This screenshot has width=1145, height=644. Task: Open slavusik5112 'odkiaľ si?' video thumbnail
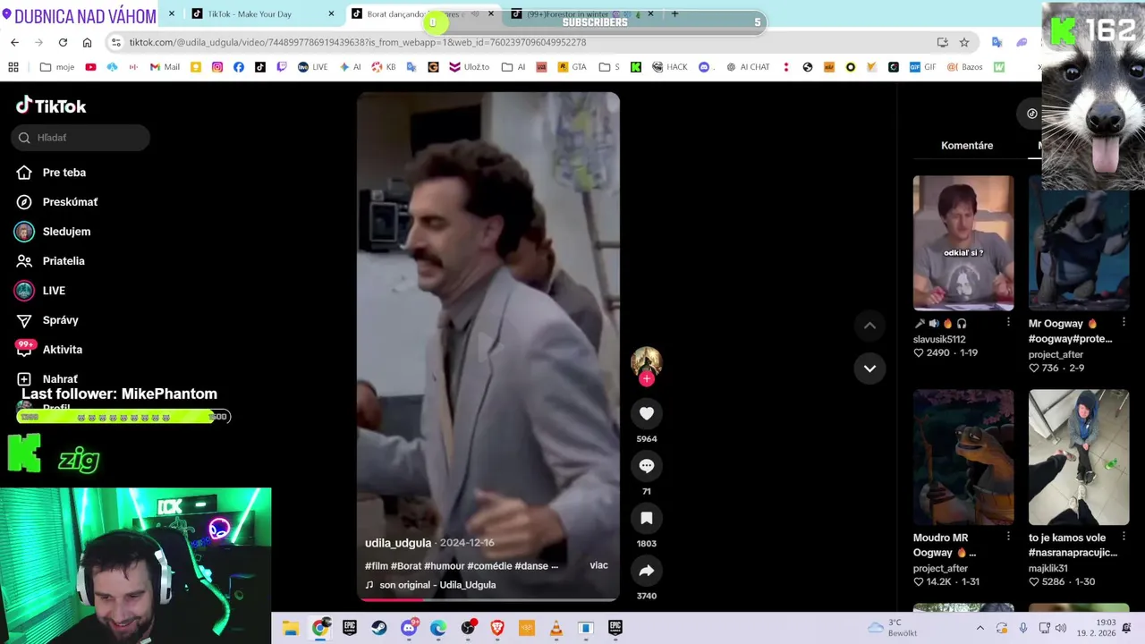coord(963,243)
